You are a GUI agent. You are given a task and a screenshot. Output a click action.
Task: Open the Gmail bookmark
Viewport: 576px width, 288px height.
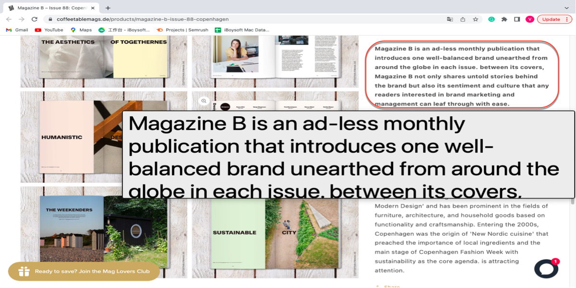(17, 30)
